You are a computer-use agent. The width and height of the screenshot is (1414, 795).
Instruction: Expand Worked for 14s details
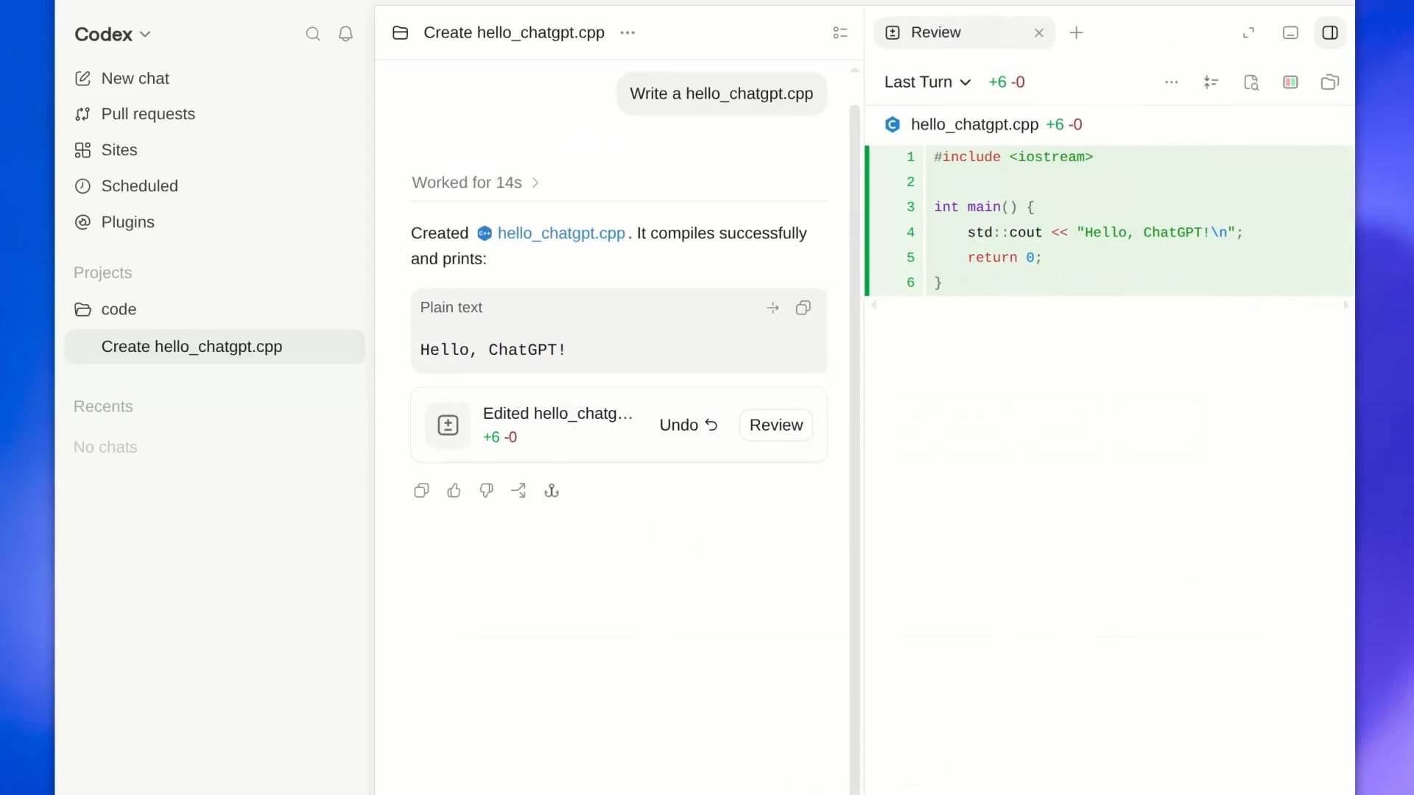click(475, 183)
